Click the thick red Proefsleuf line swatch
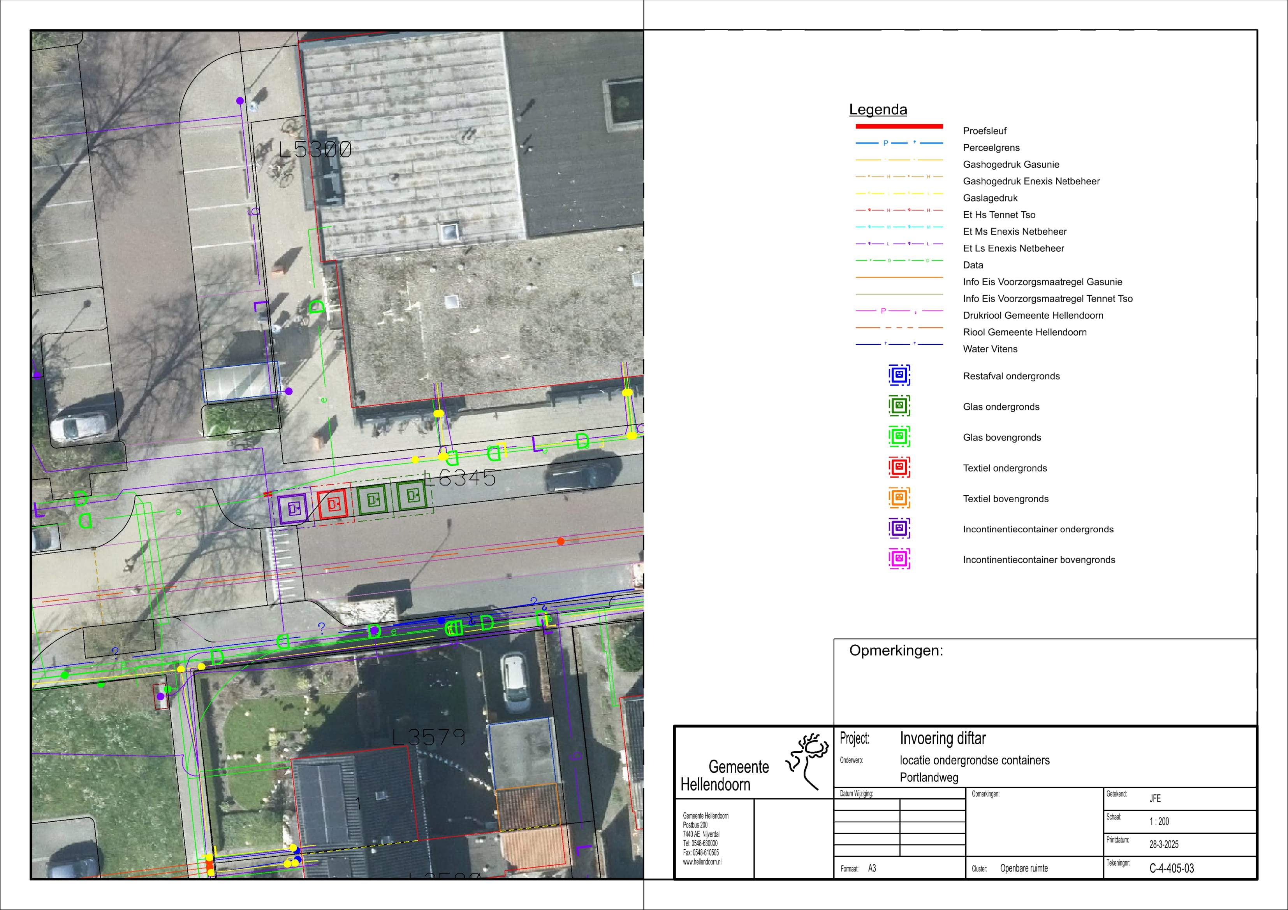This screenshot has width=1288, height=910. (x=899, y=126)
